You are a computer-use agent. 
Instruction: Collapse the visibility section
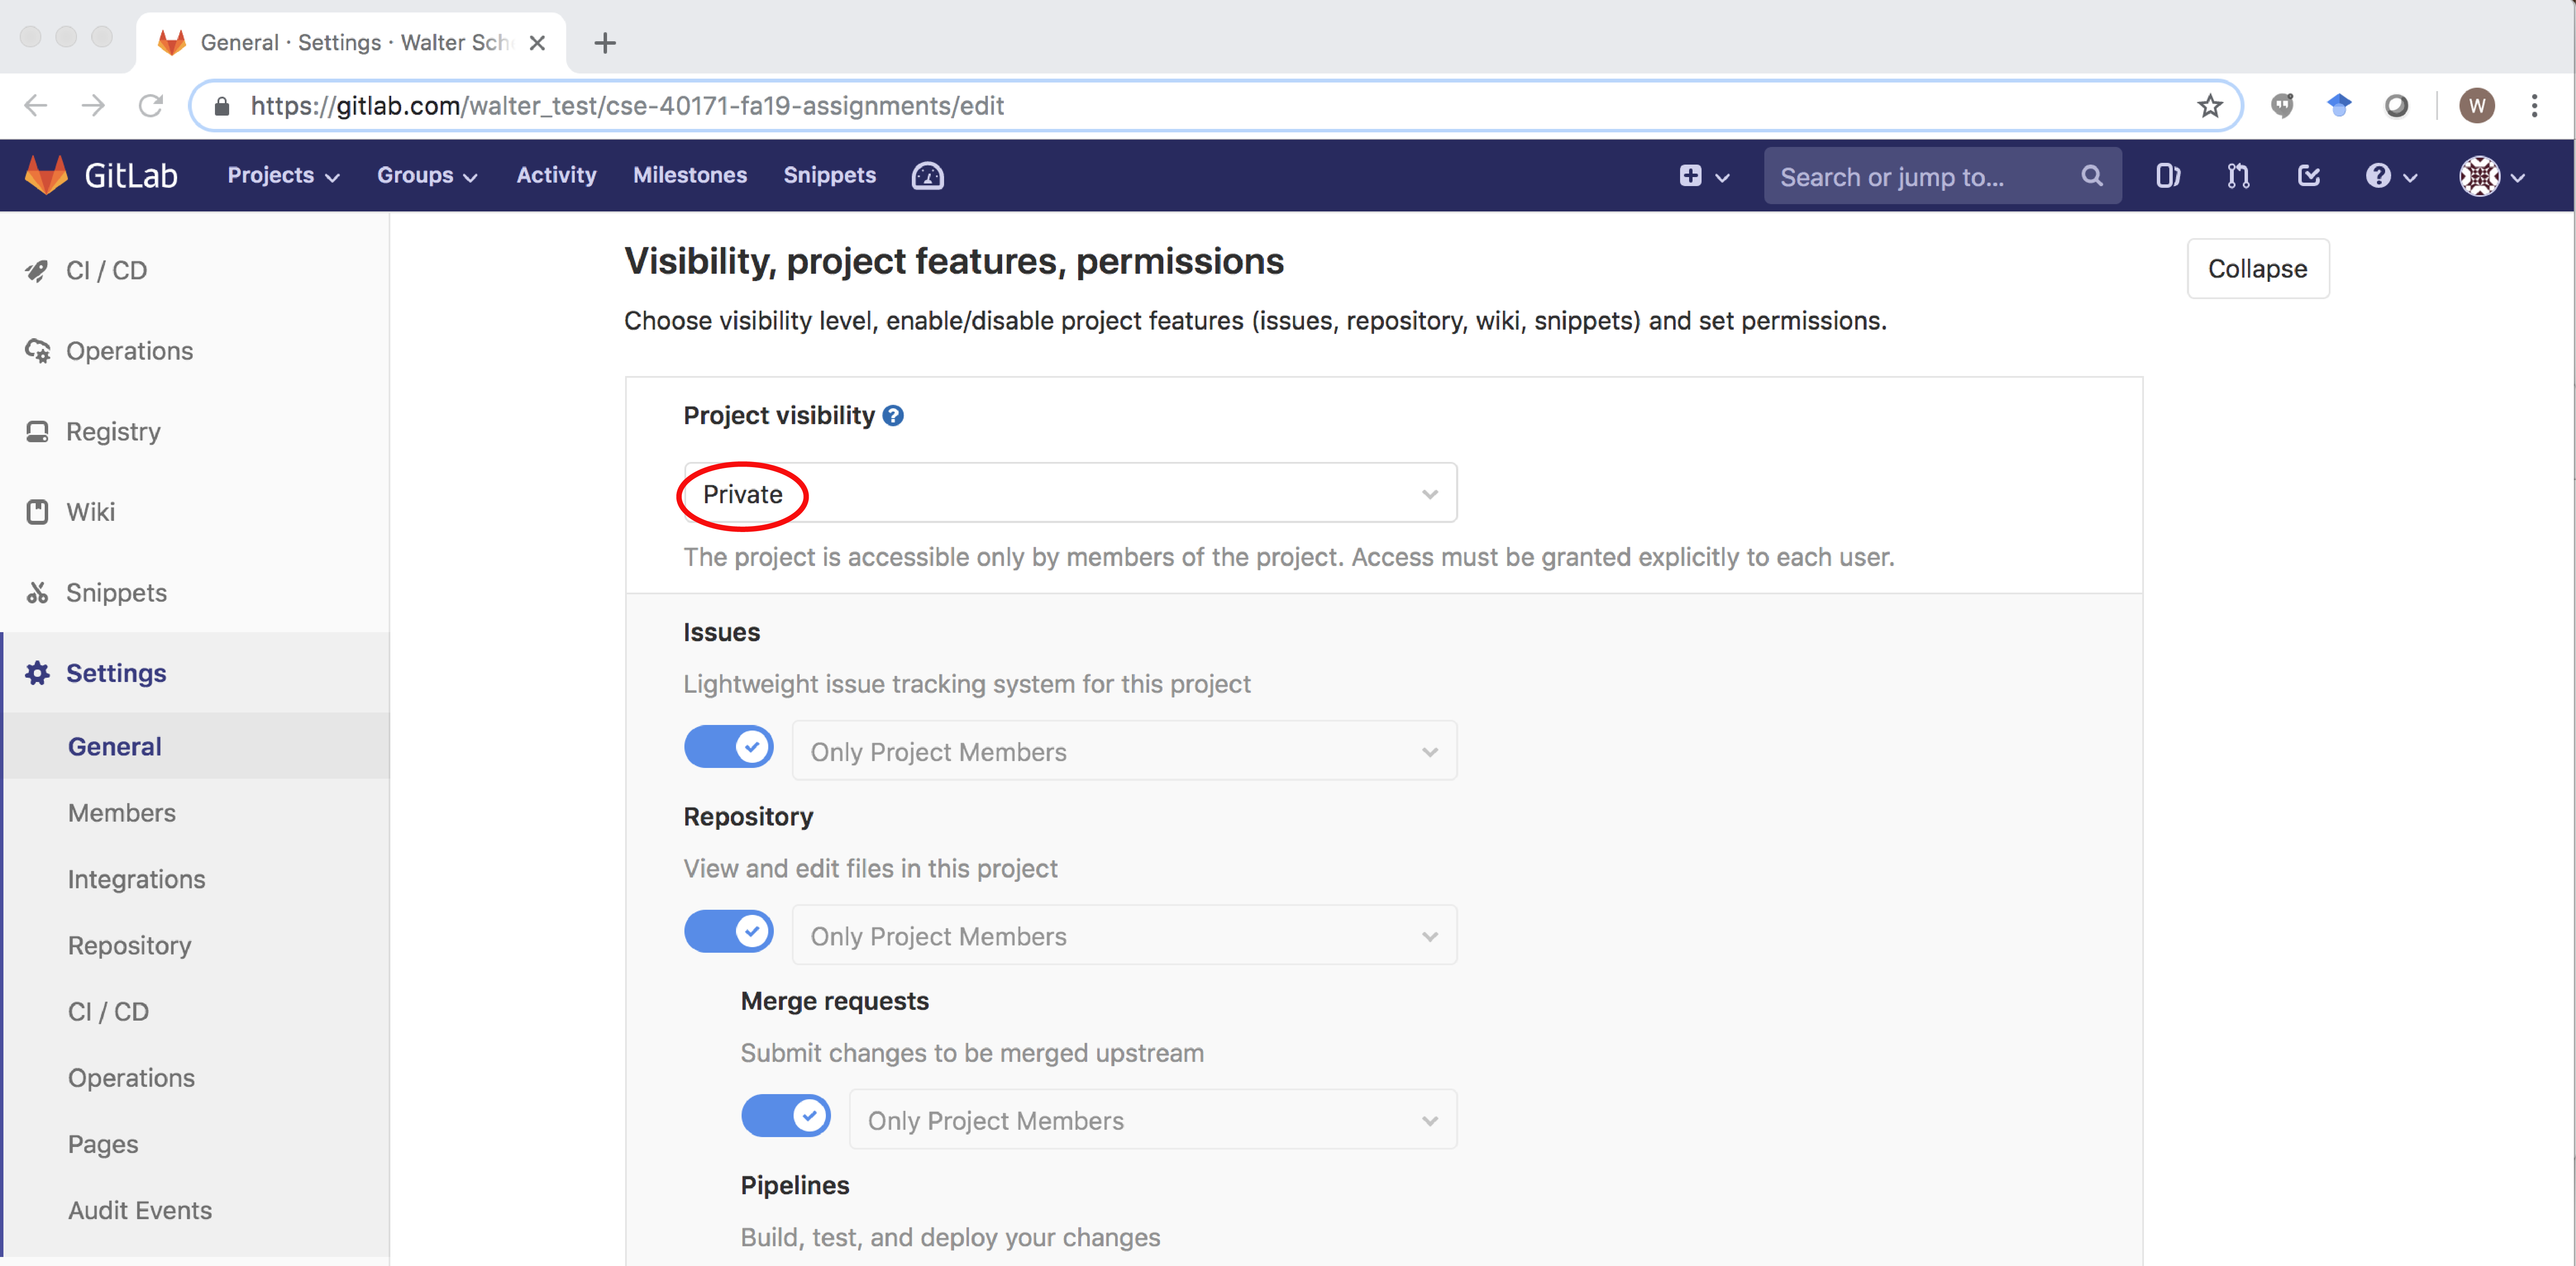[x=2257, y=269]
